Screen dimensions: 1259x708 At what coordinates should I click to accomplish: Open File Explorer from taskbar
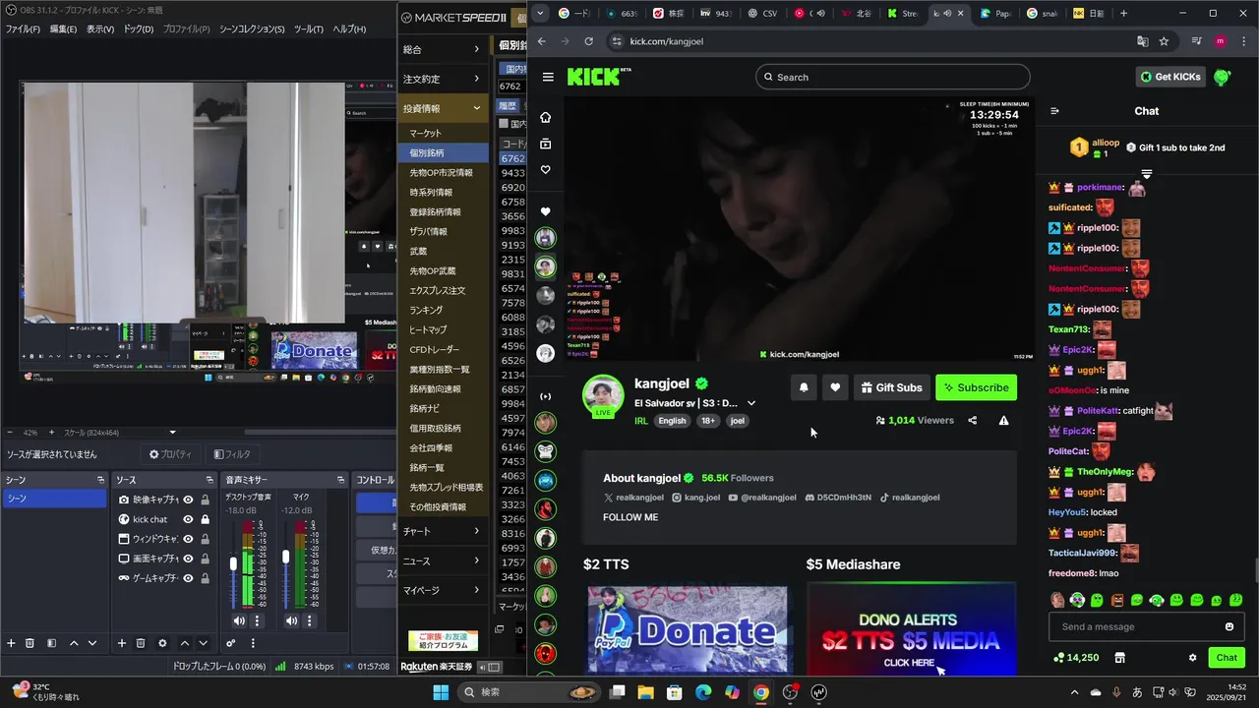tap(645, 692)
